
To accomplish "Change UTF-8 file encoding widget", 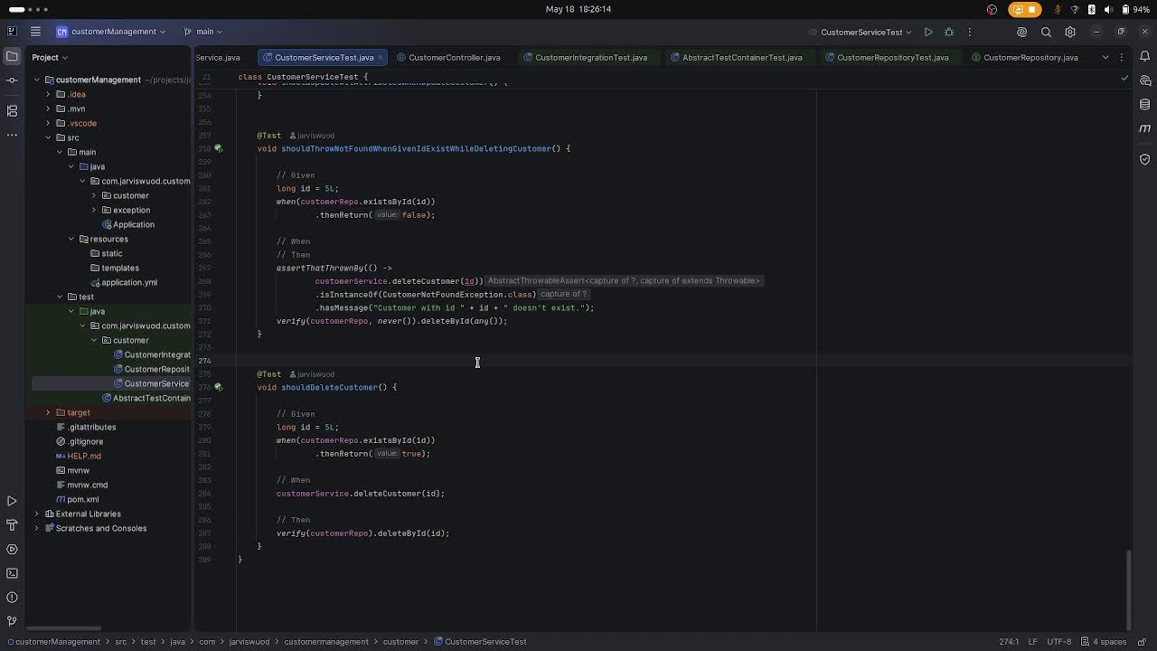I will pos(1059,642).
